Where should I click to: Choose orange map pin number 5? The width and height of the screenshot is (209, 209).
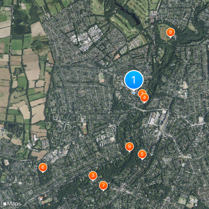pos(142,154)
